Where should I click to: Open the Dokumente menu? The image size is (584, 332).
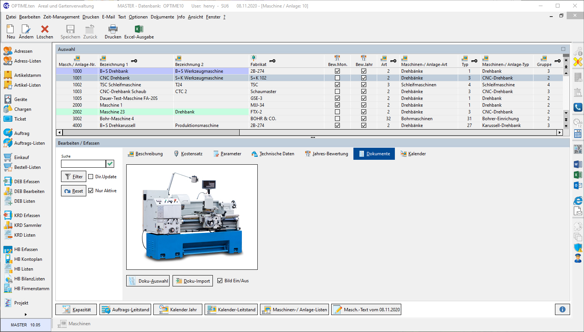[162, 17]
